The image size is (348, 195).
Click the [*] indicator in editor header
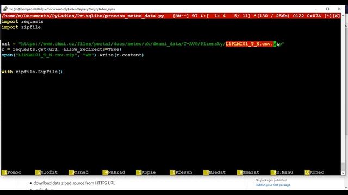[x=328, y=16]
